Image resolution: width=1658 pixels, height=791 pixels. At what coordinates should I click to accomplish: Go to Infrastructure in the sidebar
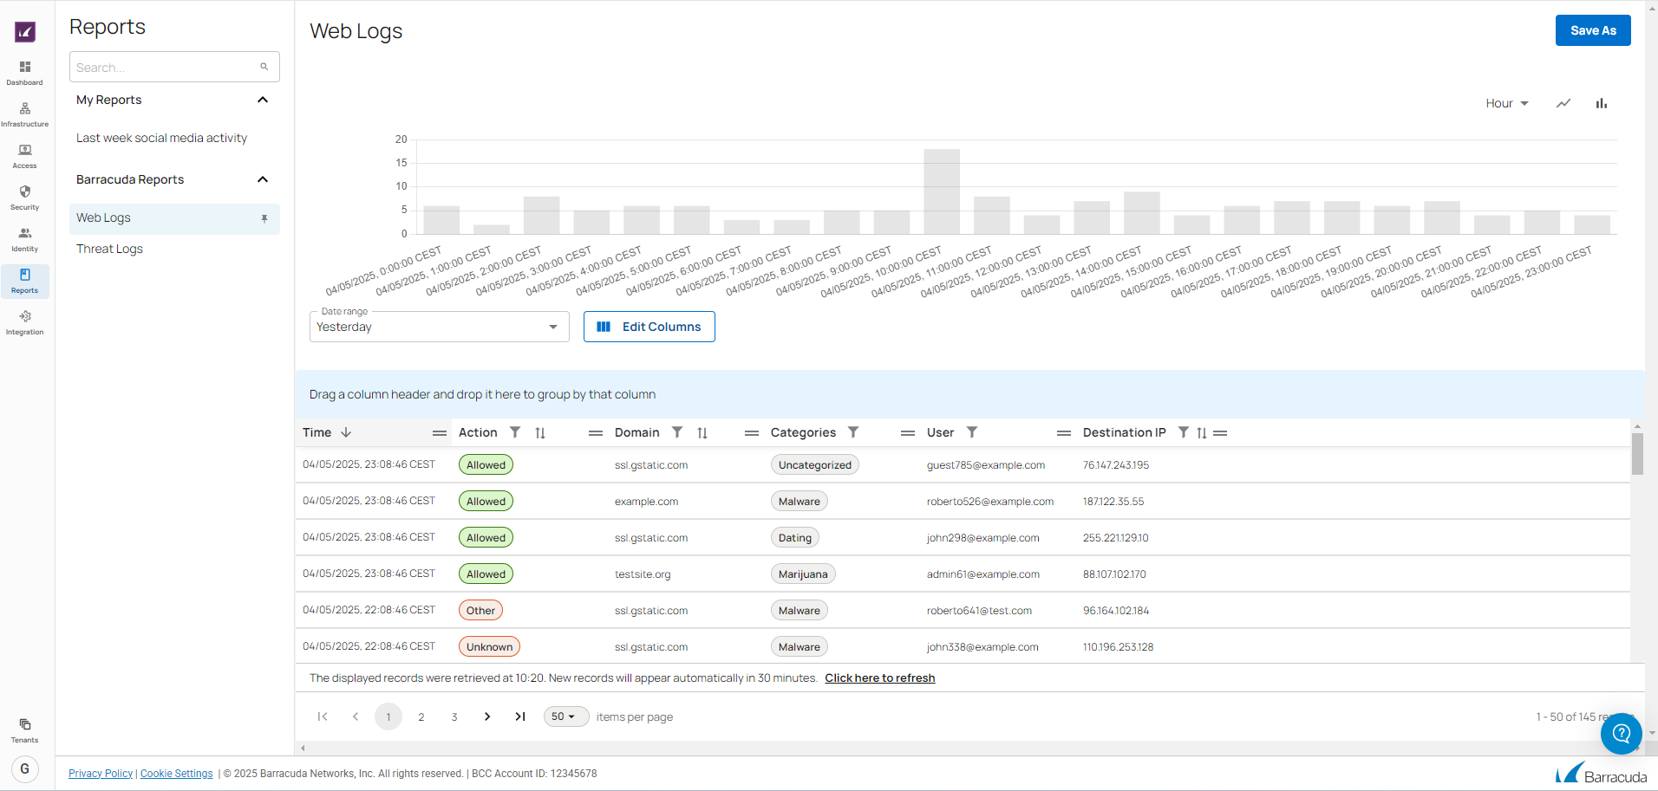[x=25, y=113]
